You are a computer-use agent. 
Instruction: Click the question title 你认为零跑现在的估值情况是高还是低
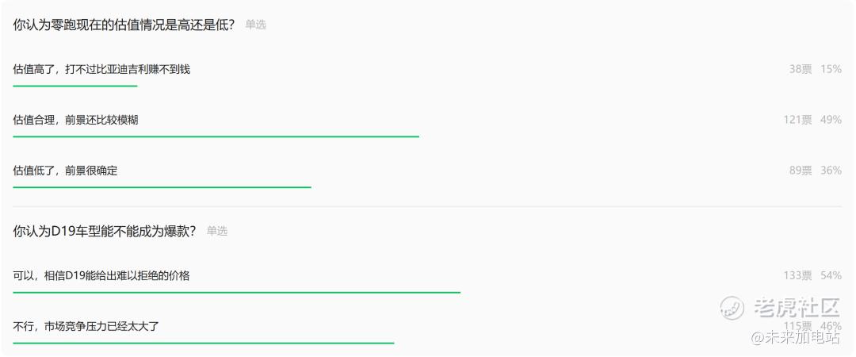(x=124, y=25)
